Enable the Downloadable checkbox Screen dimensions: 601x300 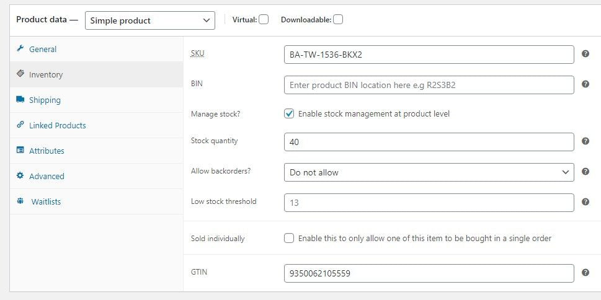(x=338, y=19)
